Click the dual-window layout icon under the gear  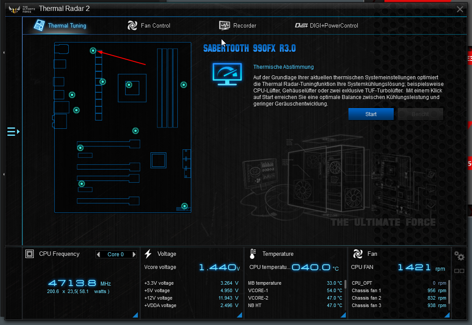[x=459, y=271]
